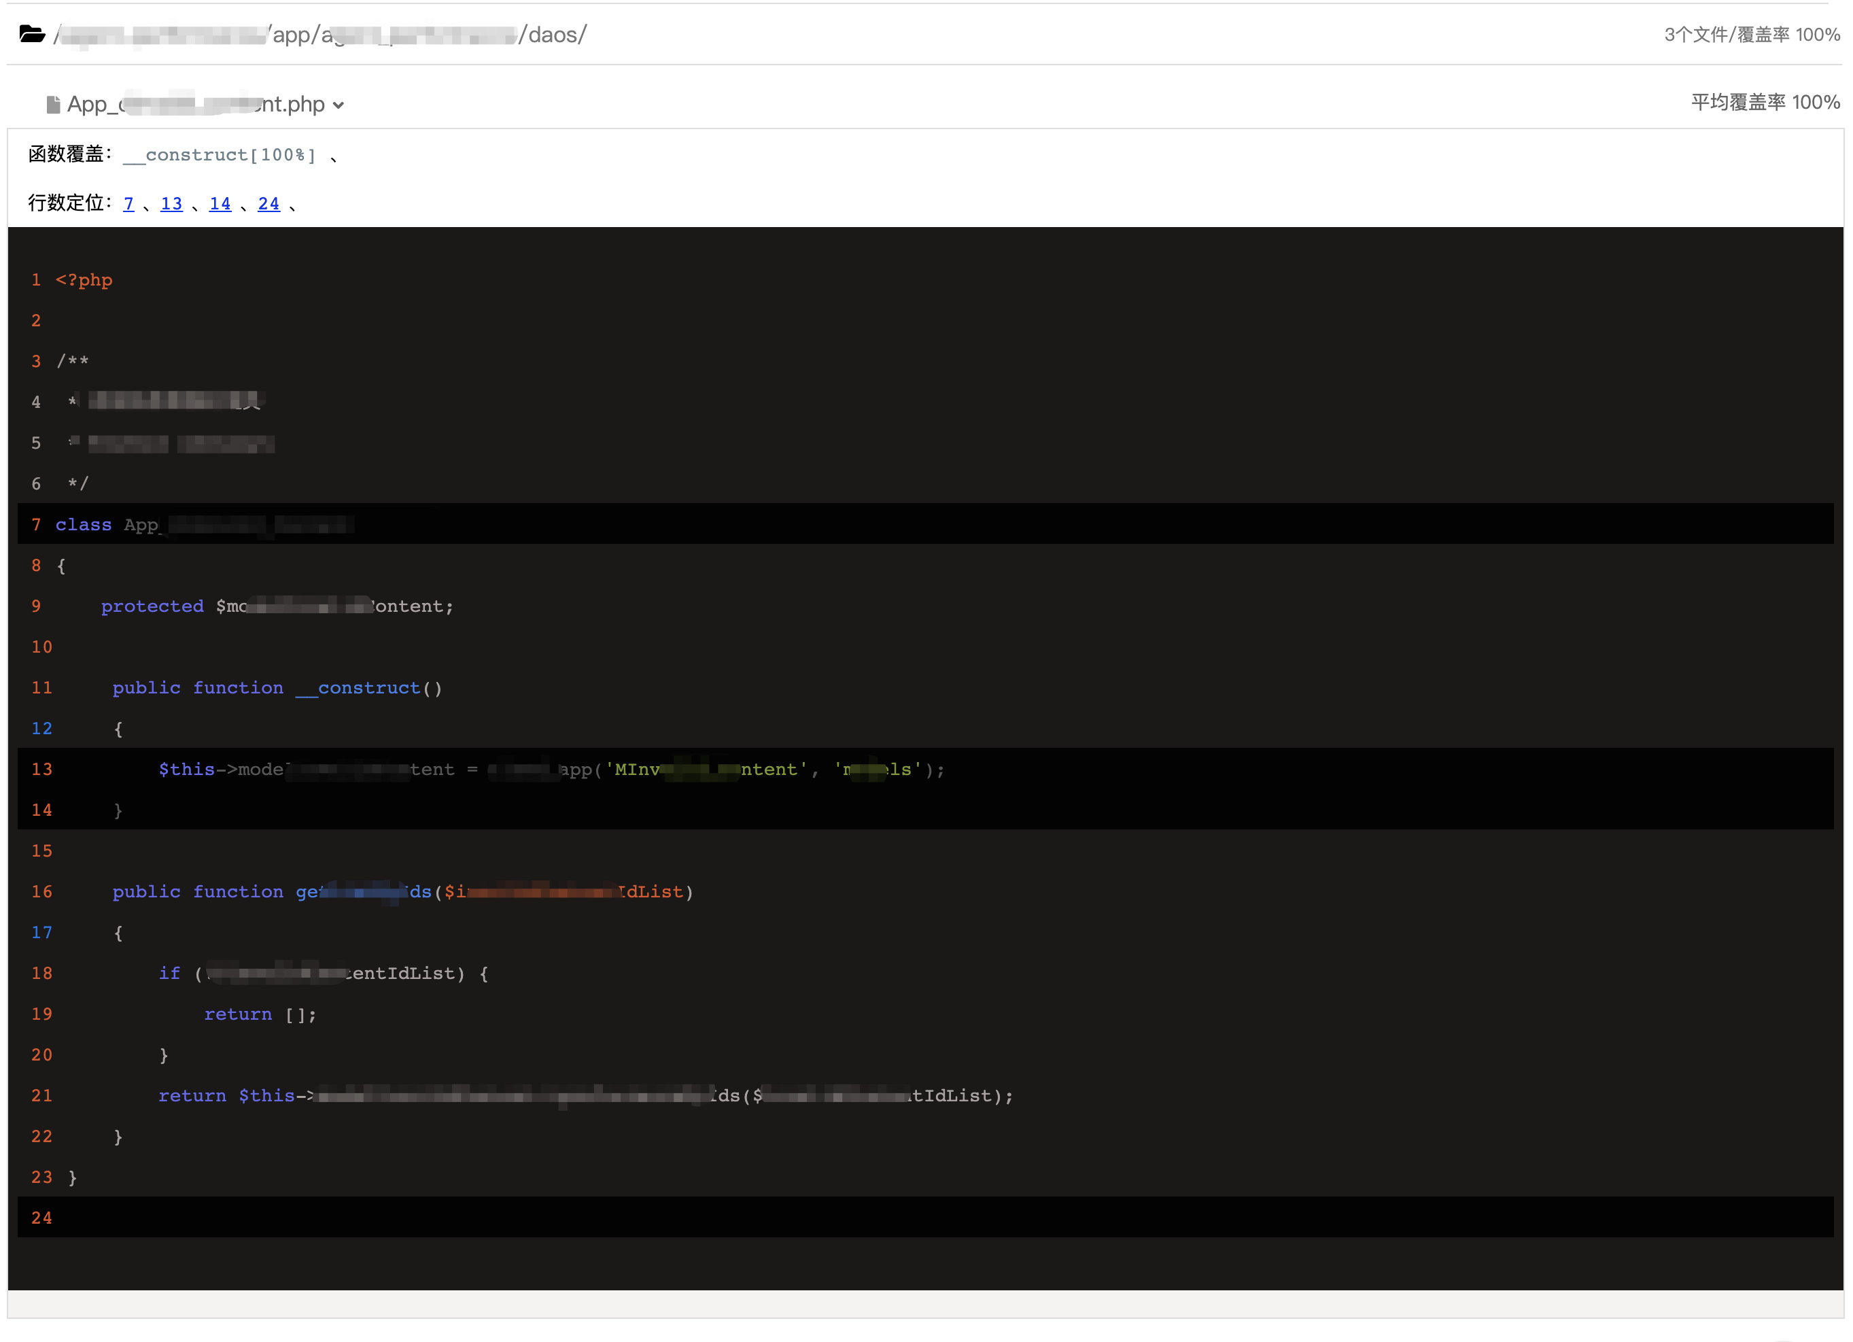Image resolution: width=1853 pixels, height=1342 pixels.
Task: Click the '*/' comment end on line 6
Action: pos(77,484)
